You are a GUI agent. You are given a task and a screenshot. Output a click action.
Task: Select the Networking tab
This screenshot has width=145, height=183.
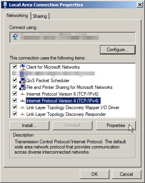click(17, 15)
